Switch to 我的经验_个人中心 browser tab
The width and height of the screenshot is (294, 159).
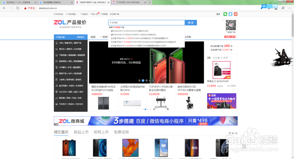pos(18,2)
